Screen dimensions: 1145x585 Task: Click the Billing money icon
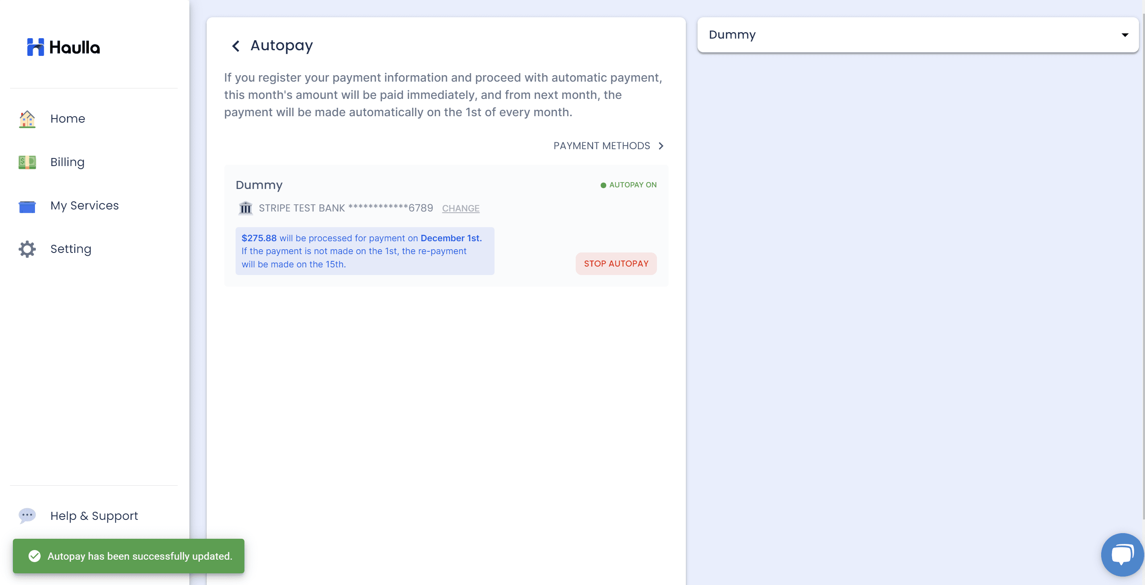pos(27,162)
